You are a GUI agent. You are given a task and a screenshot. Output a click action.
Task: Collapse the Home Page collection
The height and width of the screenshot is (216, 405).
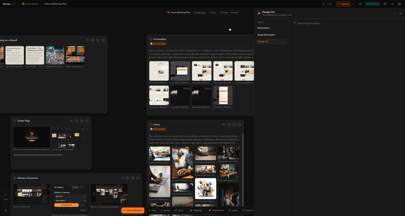(x=82, y=121)
